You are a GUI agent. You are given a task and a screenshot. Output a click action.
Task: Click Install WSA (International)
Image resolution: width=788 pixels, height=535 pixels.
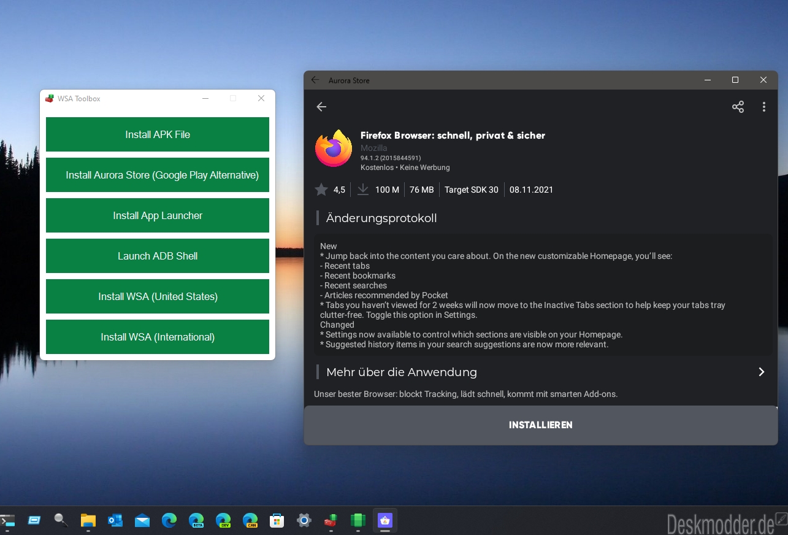click(158, 337)
